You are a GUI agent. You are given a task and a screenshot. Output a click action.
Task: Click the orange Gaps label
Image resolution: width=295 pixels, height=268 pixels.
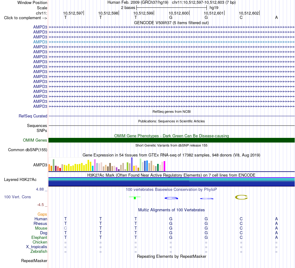(42, 214)
